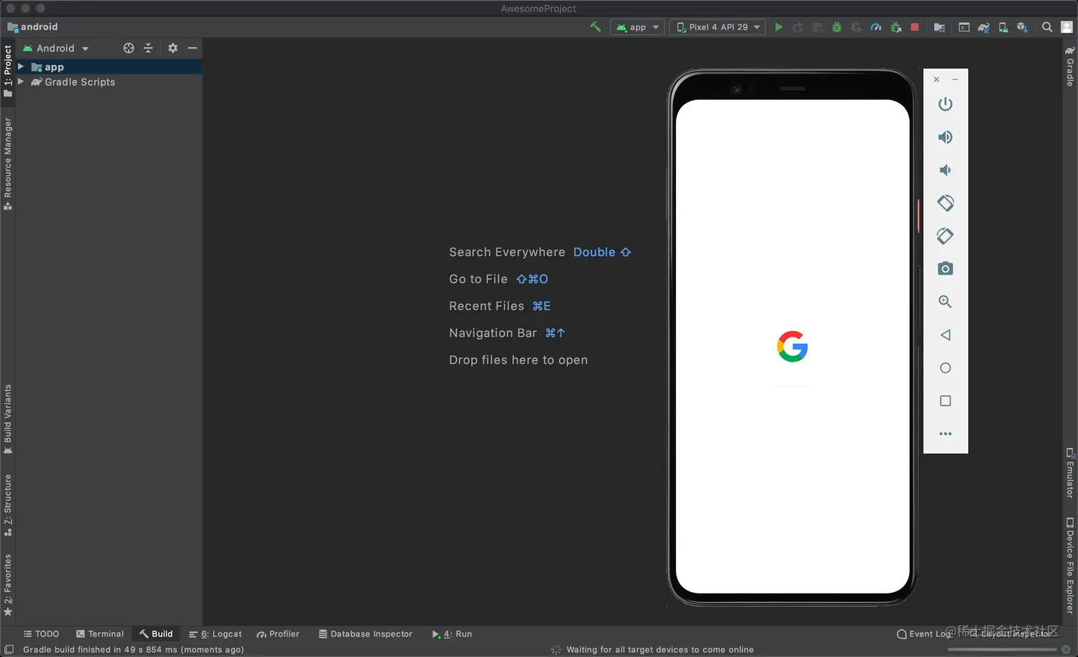
Task: Open the 4: Run tool window tab
Action: [452, 633]
